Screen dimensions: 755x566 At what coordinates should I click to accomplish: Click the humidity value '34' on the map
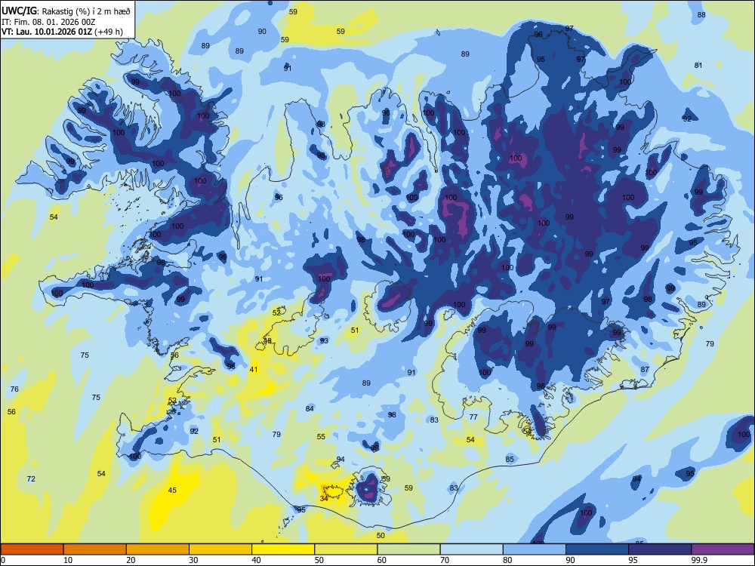coord(324,499)
